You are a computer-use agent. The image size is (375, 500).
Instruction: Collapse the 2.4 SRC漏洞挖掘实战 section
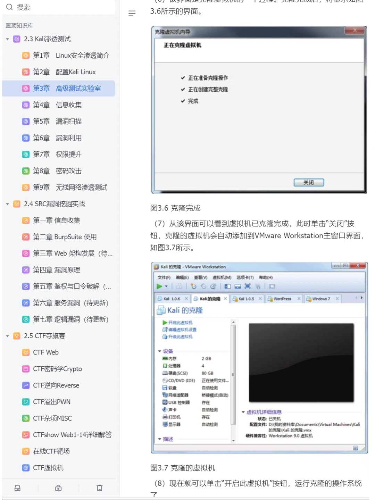tap(7, 204)
